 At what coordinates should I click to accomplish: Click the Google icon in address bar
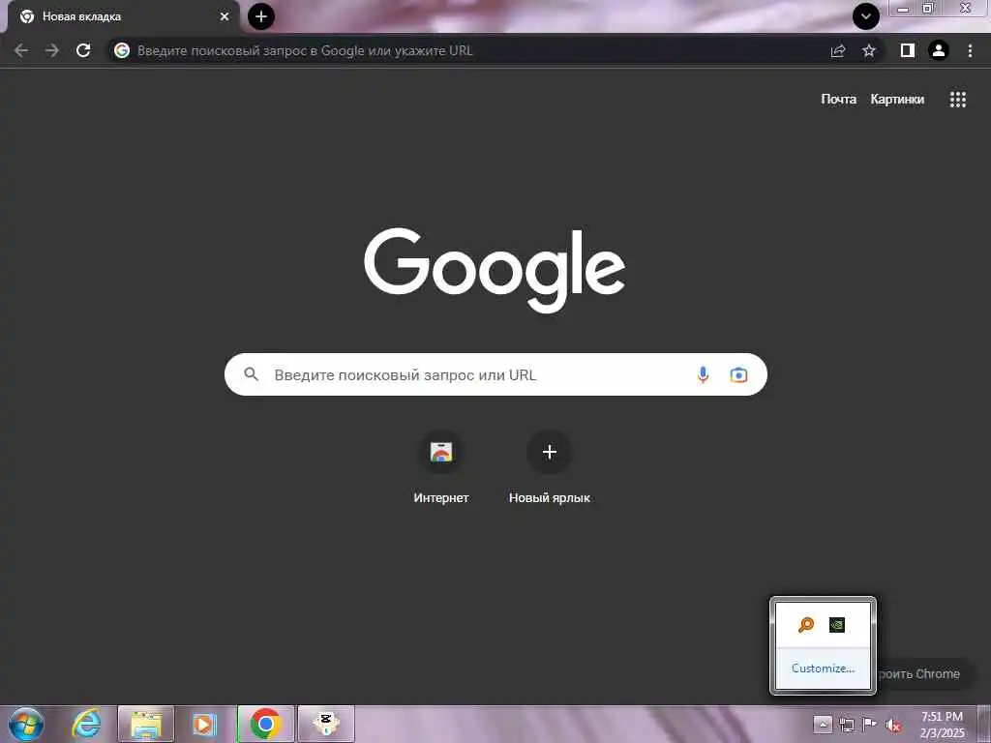[x=122, y=50]
